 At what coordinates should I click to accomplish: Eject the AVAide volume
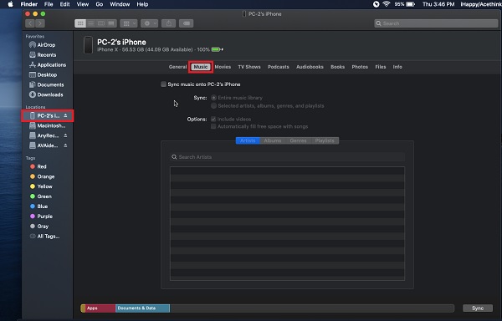[65, 145]
